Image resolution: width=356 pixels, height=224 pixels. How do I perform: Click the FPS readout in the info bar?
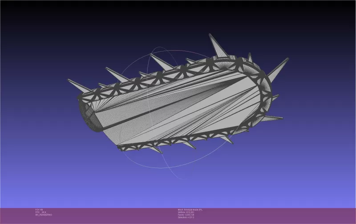point(40,212)
